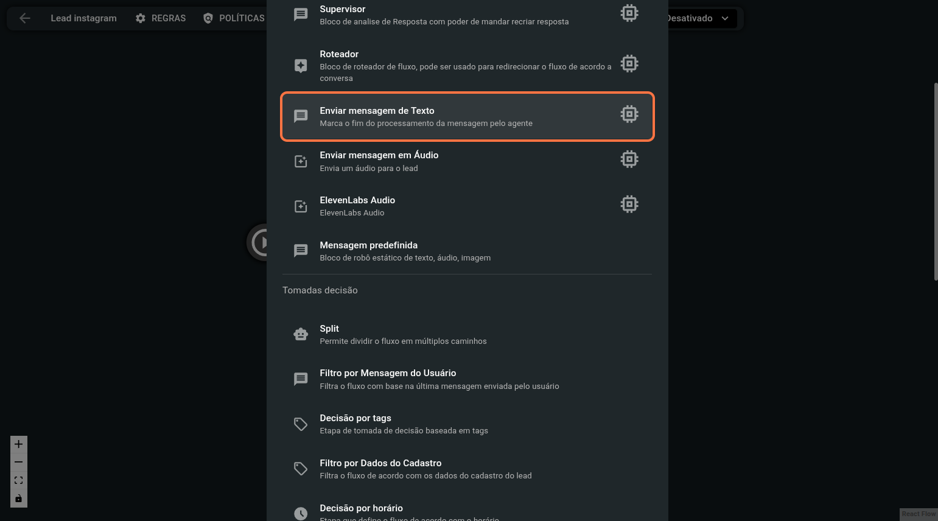Click the back arrow icon
The image size is (938, 521).
pos(24,18)
